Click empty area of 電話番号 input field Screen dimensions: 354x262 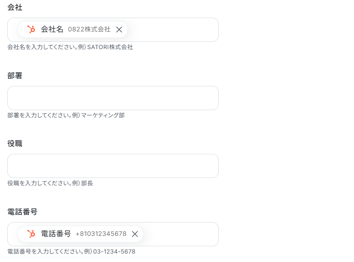click(181, 234)
